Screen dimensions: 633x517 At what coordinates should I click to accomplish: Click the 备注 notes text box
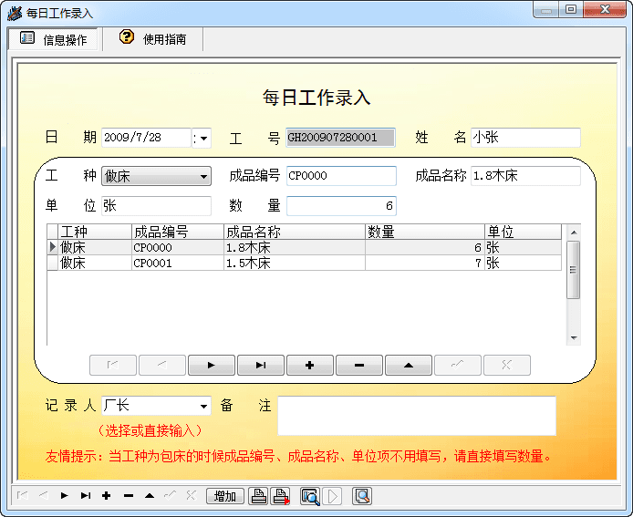[416, 416]
